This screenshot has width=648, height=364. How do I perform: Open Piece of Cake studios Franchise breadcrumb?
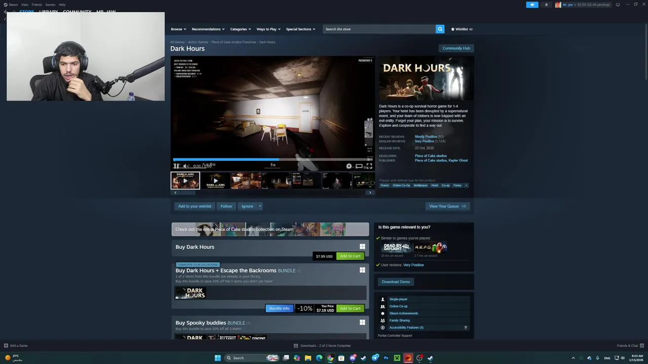[233, 42]
